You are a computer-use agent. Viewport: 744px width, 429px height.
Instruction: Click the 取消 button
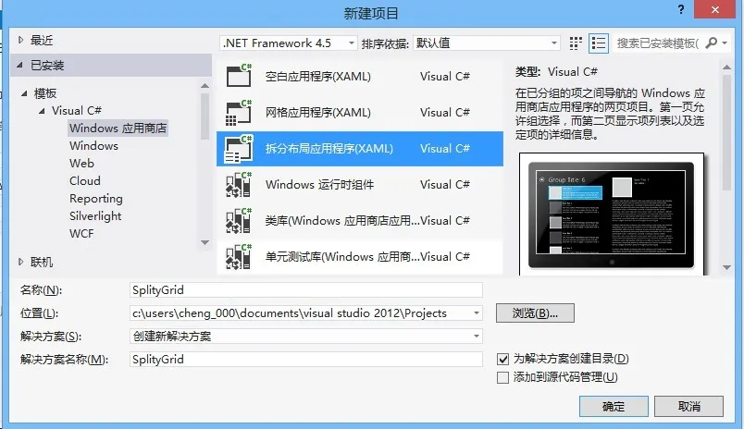(x=689, y=406)
